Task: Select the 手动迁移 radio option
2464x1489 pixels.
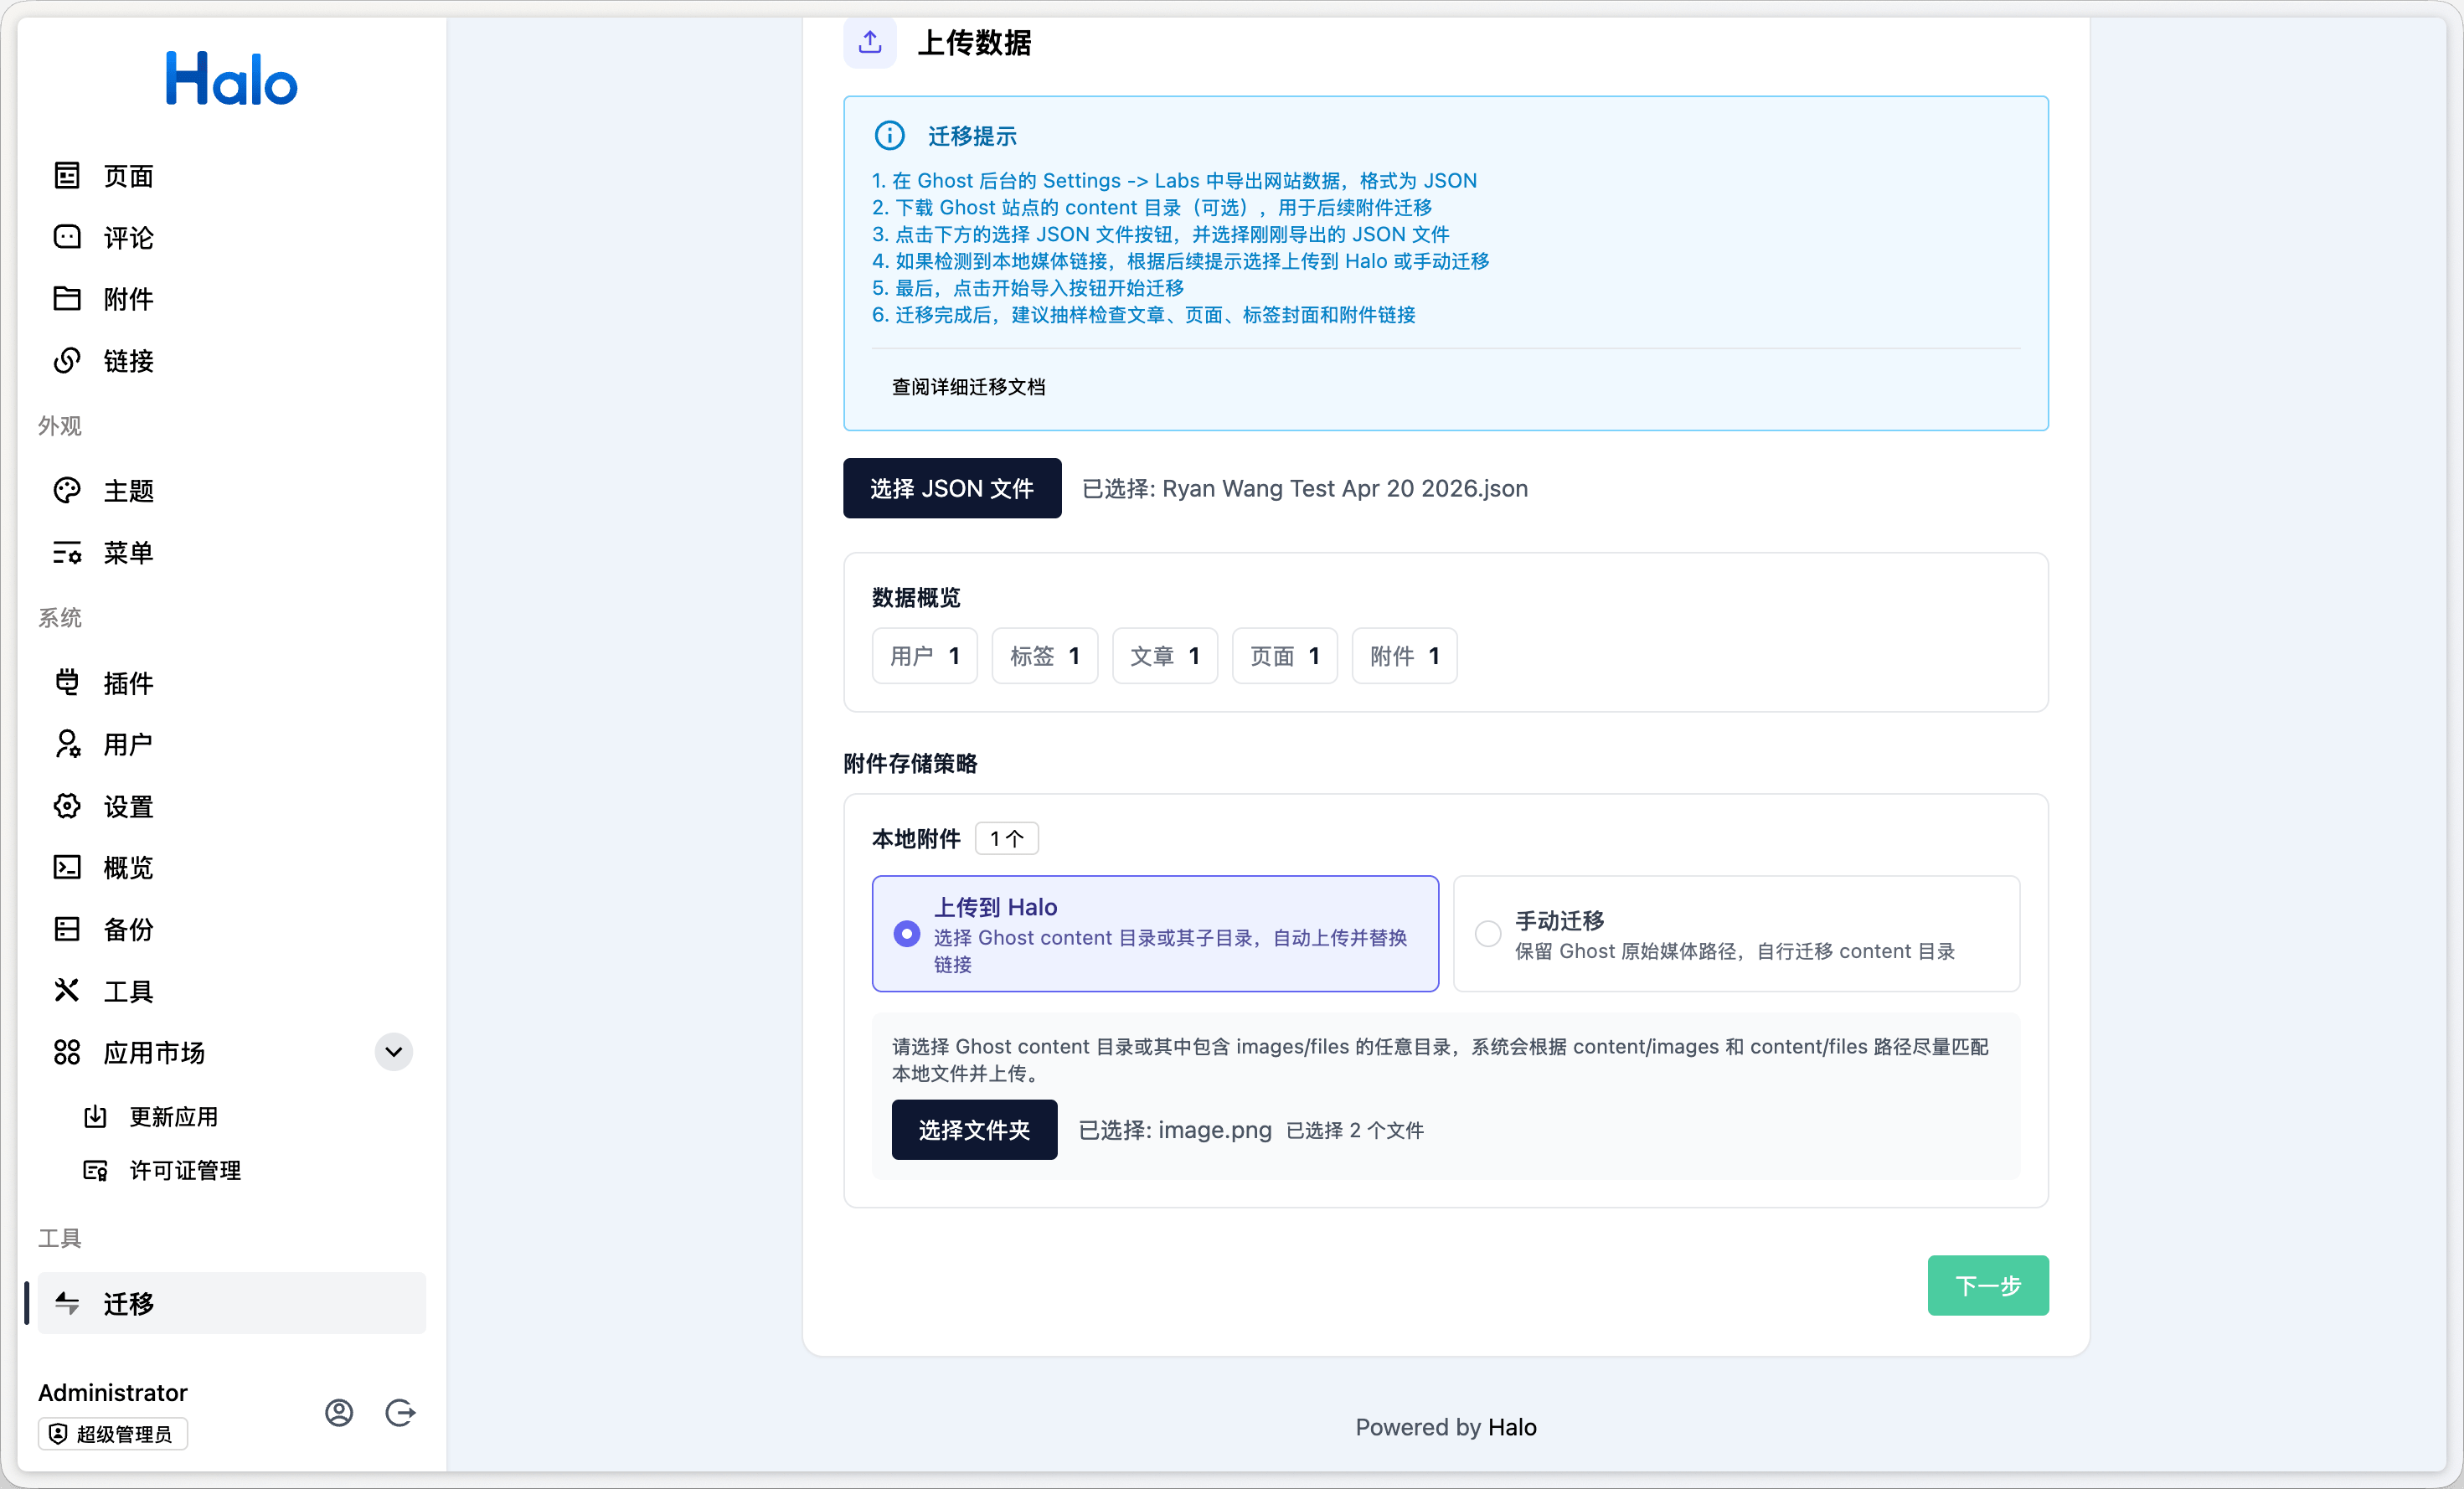Action: click(x=1487, y=933)
